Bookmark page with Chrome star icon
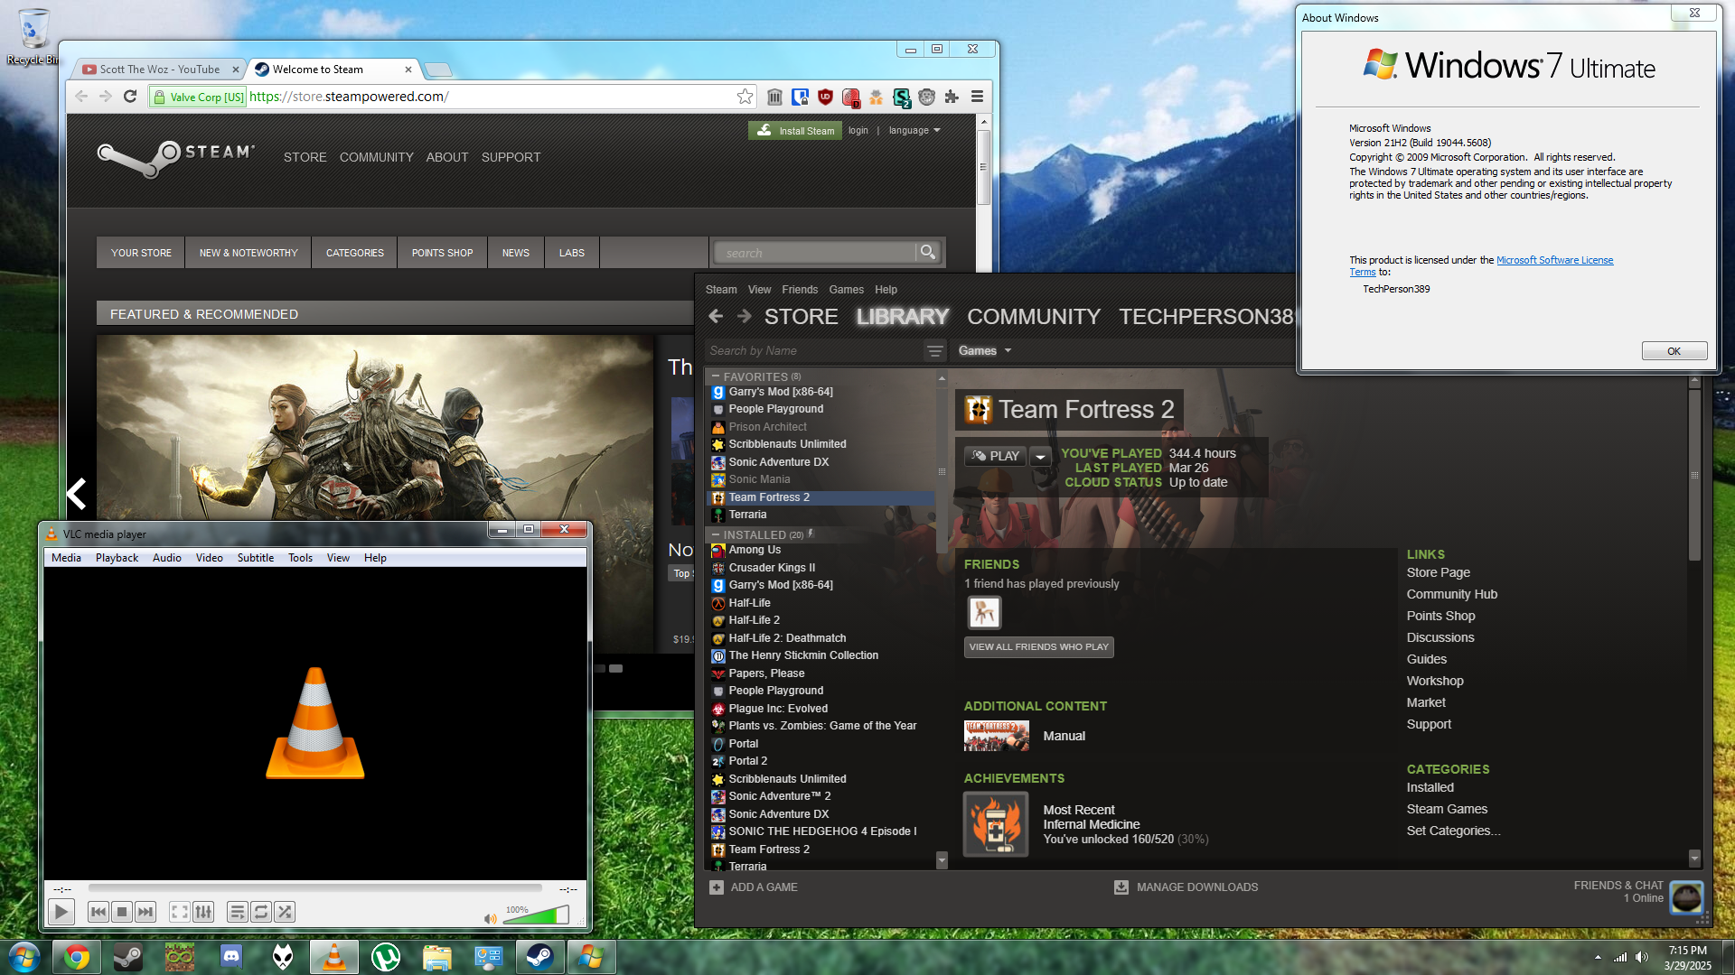 click(745, 97)
